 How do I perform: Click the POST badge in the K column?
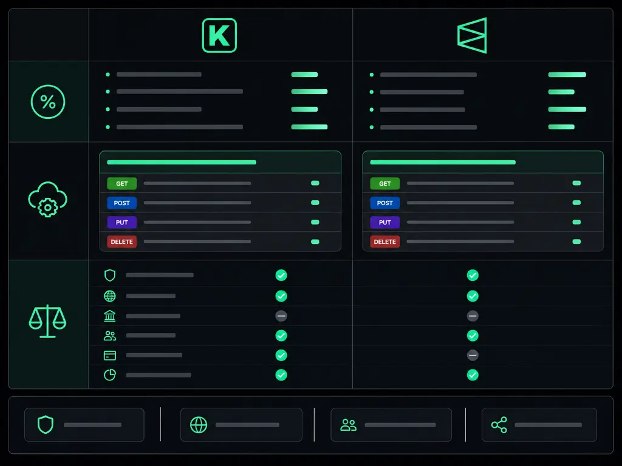121,203
